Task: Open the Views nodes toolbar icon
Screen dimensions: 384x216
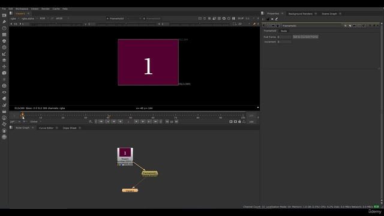Action: pos(4,92)
